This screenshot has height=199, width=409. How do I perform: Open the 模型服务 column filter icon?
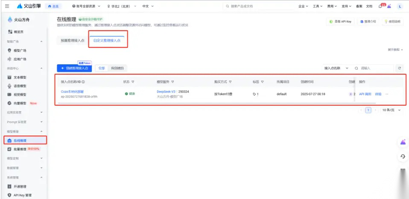172,82
